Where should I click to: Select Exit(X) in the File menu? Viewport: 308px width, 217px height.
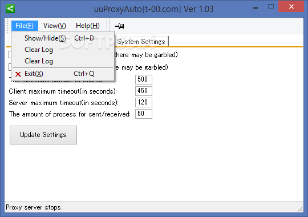pos(63,74)
